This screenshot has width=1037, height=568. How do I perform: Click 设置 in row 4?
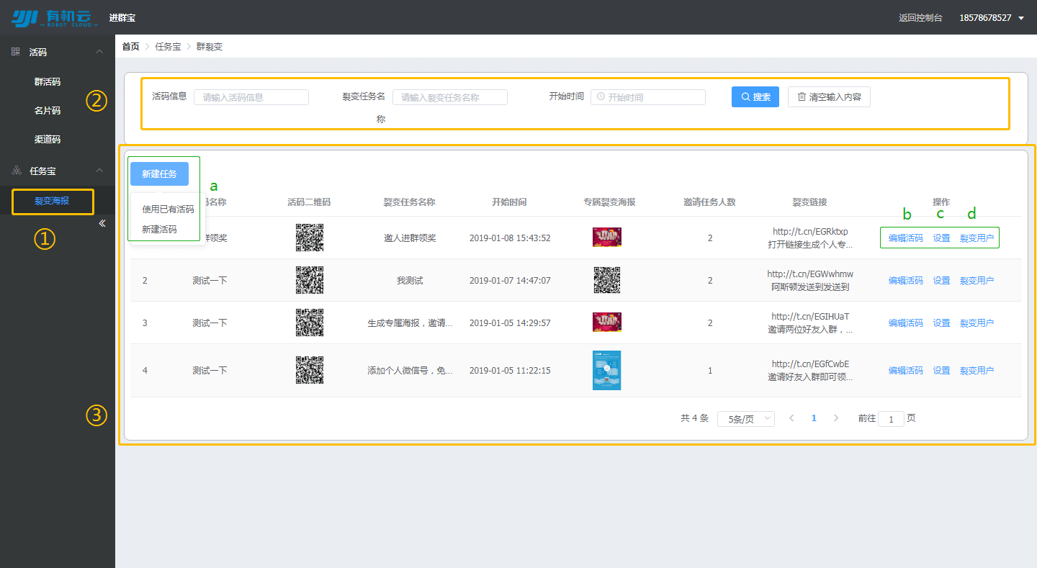941,370
